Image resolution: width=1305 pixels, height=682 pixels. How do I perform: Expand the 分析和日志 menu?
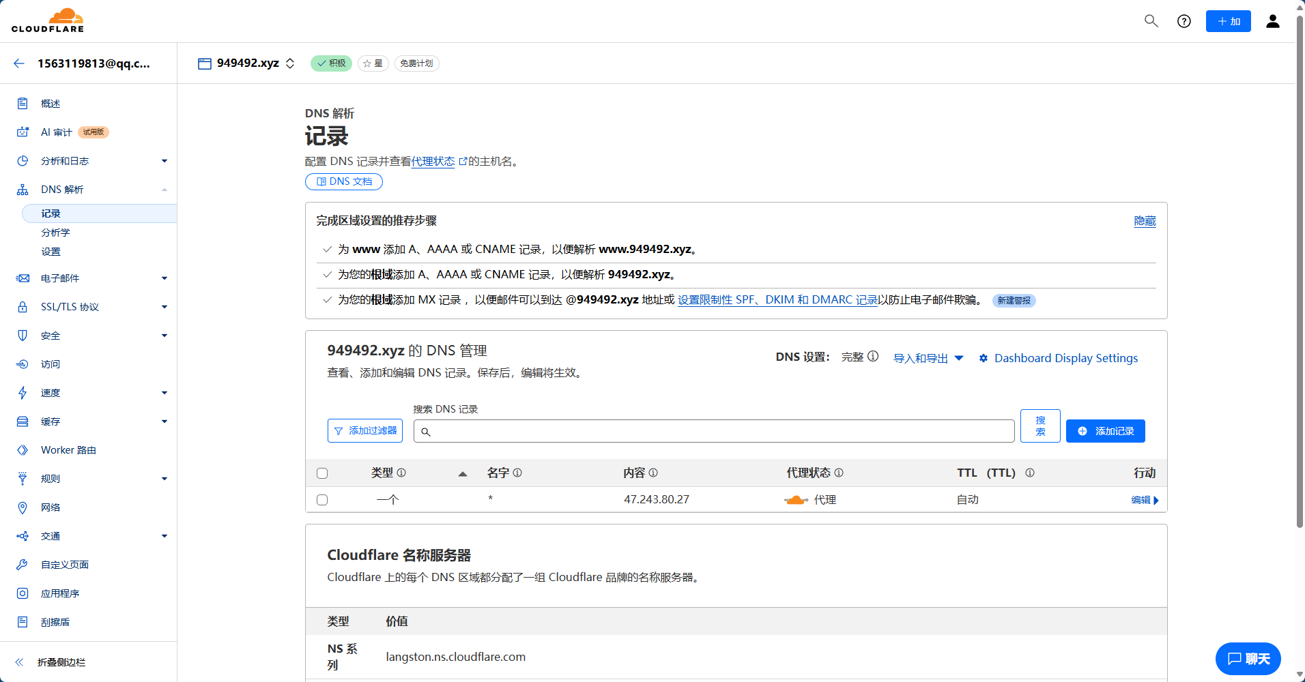(164, 161)
